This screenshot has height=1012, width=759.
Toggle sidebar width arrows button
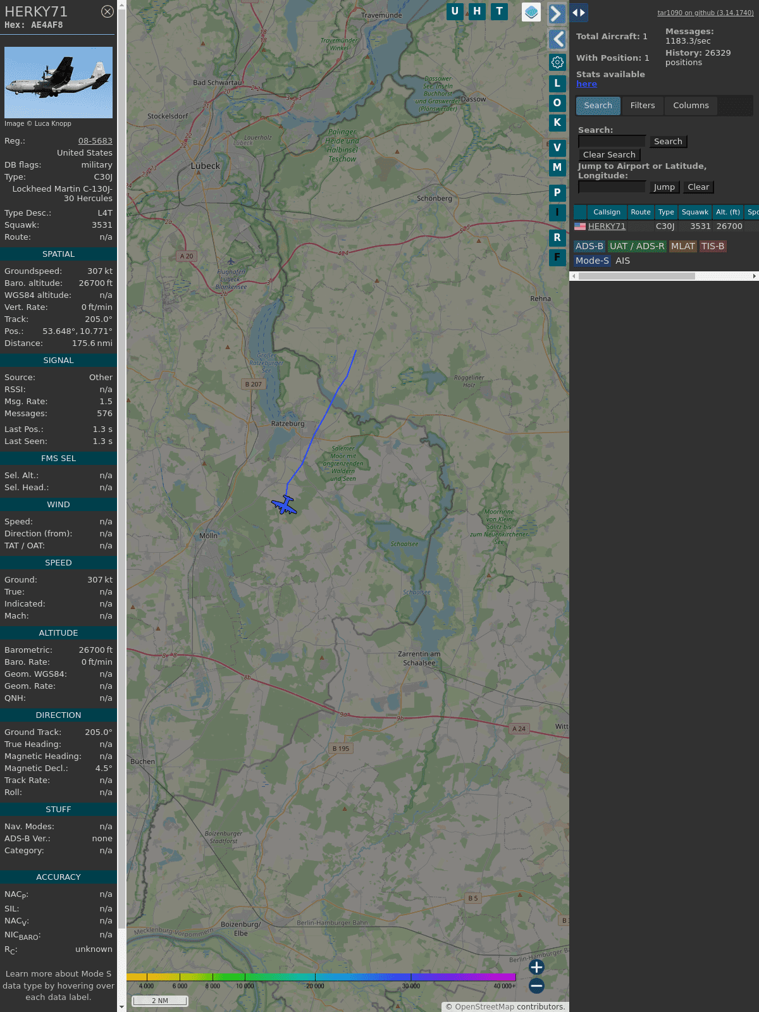(579, 12)
